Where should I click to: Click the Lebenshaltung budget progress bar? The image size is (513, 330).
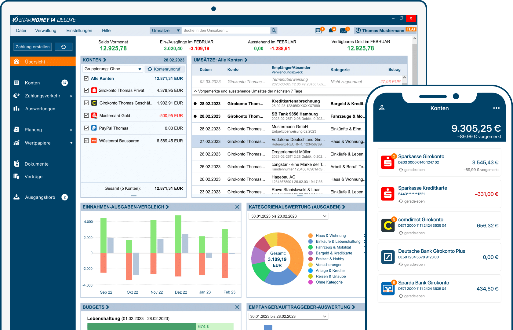pos(160,326)
